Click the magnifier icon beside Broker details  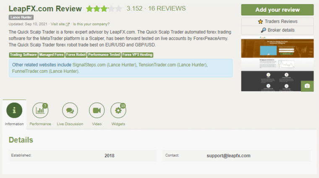(264, 30)
